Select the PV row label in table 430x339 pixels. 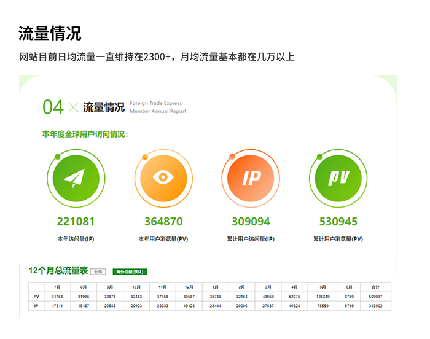(x=36, y=297)
